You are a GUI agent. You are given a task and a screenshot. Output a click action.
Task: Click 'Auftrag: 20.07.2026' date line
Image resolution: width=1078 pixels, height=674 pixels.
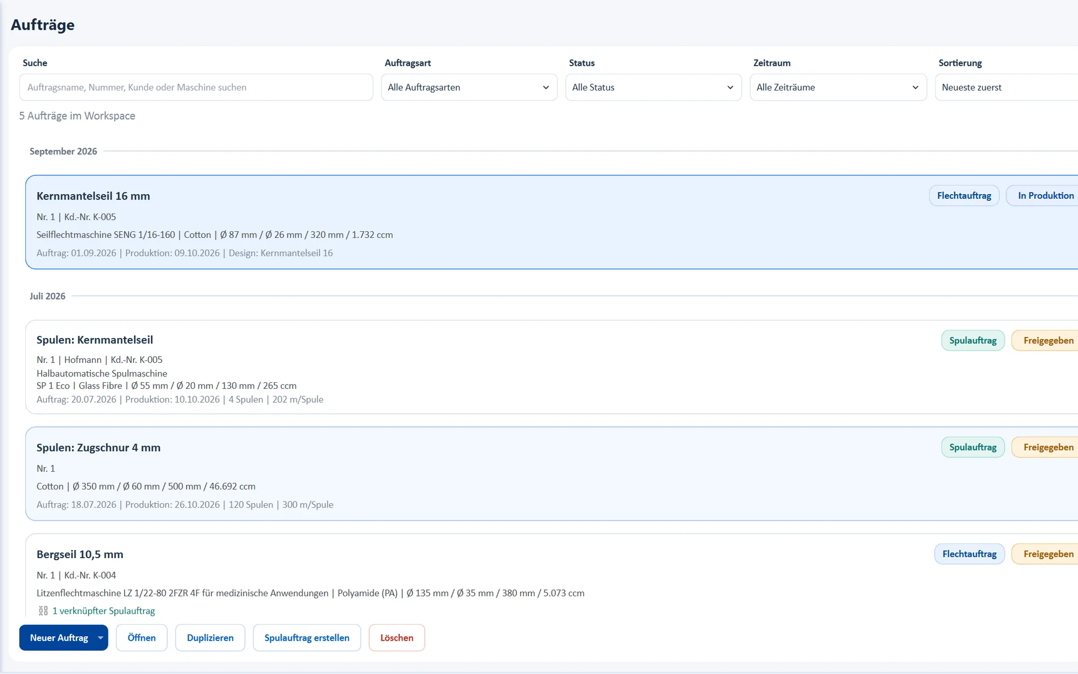(x=180, y=400)
